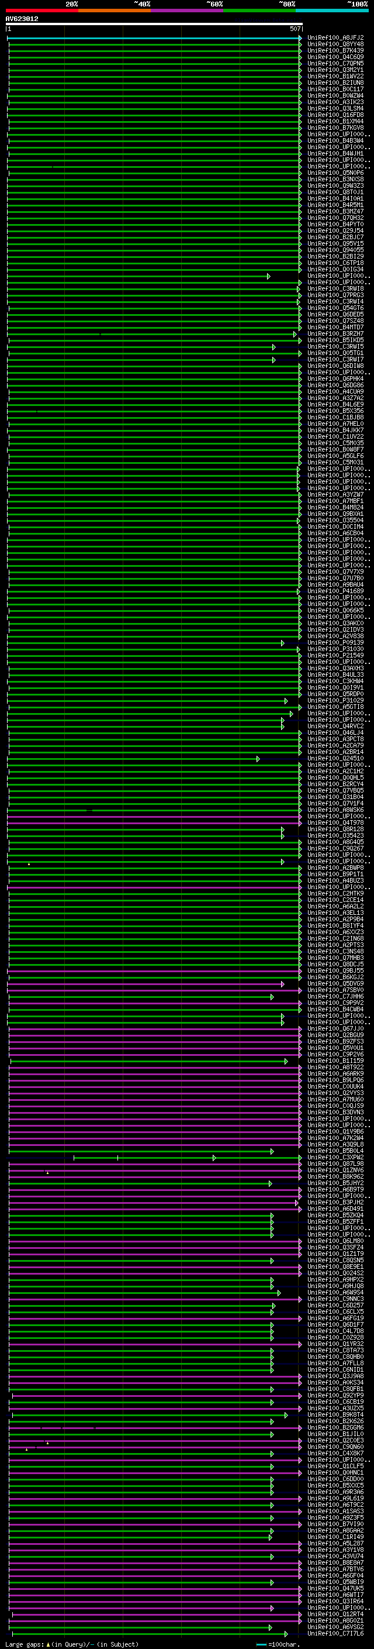Click the orange ~40% identity legend segment

coord(115,11)
